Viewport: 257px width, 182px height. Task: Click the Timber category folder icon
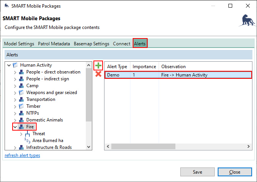(21, 106)
